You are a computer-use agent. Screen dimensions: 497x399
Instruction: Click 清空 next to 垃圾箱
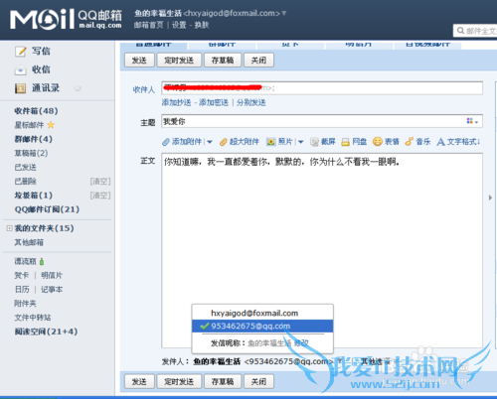pos(100,196)
